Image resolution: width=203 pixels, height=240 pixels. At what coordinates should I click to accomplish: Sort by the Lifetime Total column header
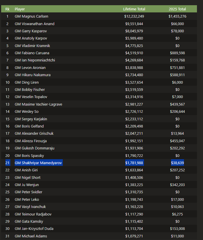coord(134,9)
